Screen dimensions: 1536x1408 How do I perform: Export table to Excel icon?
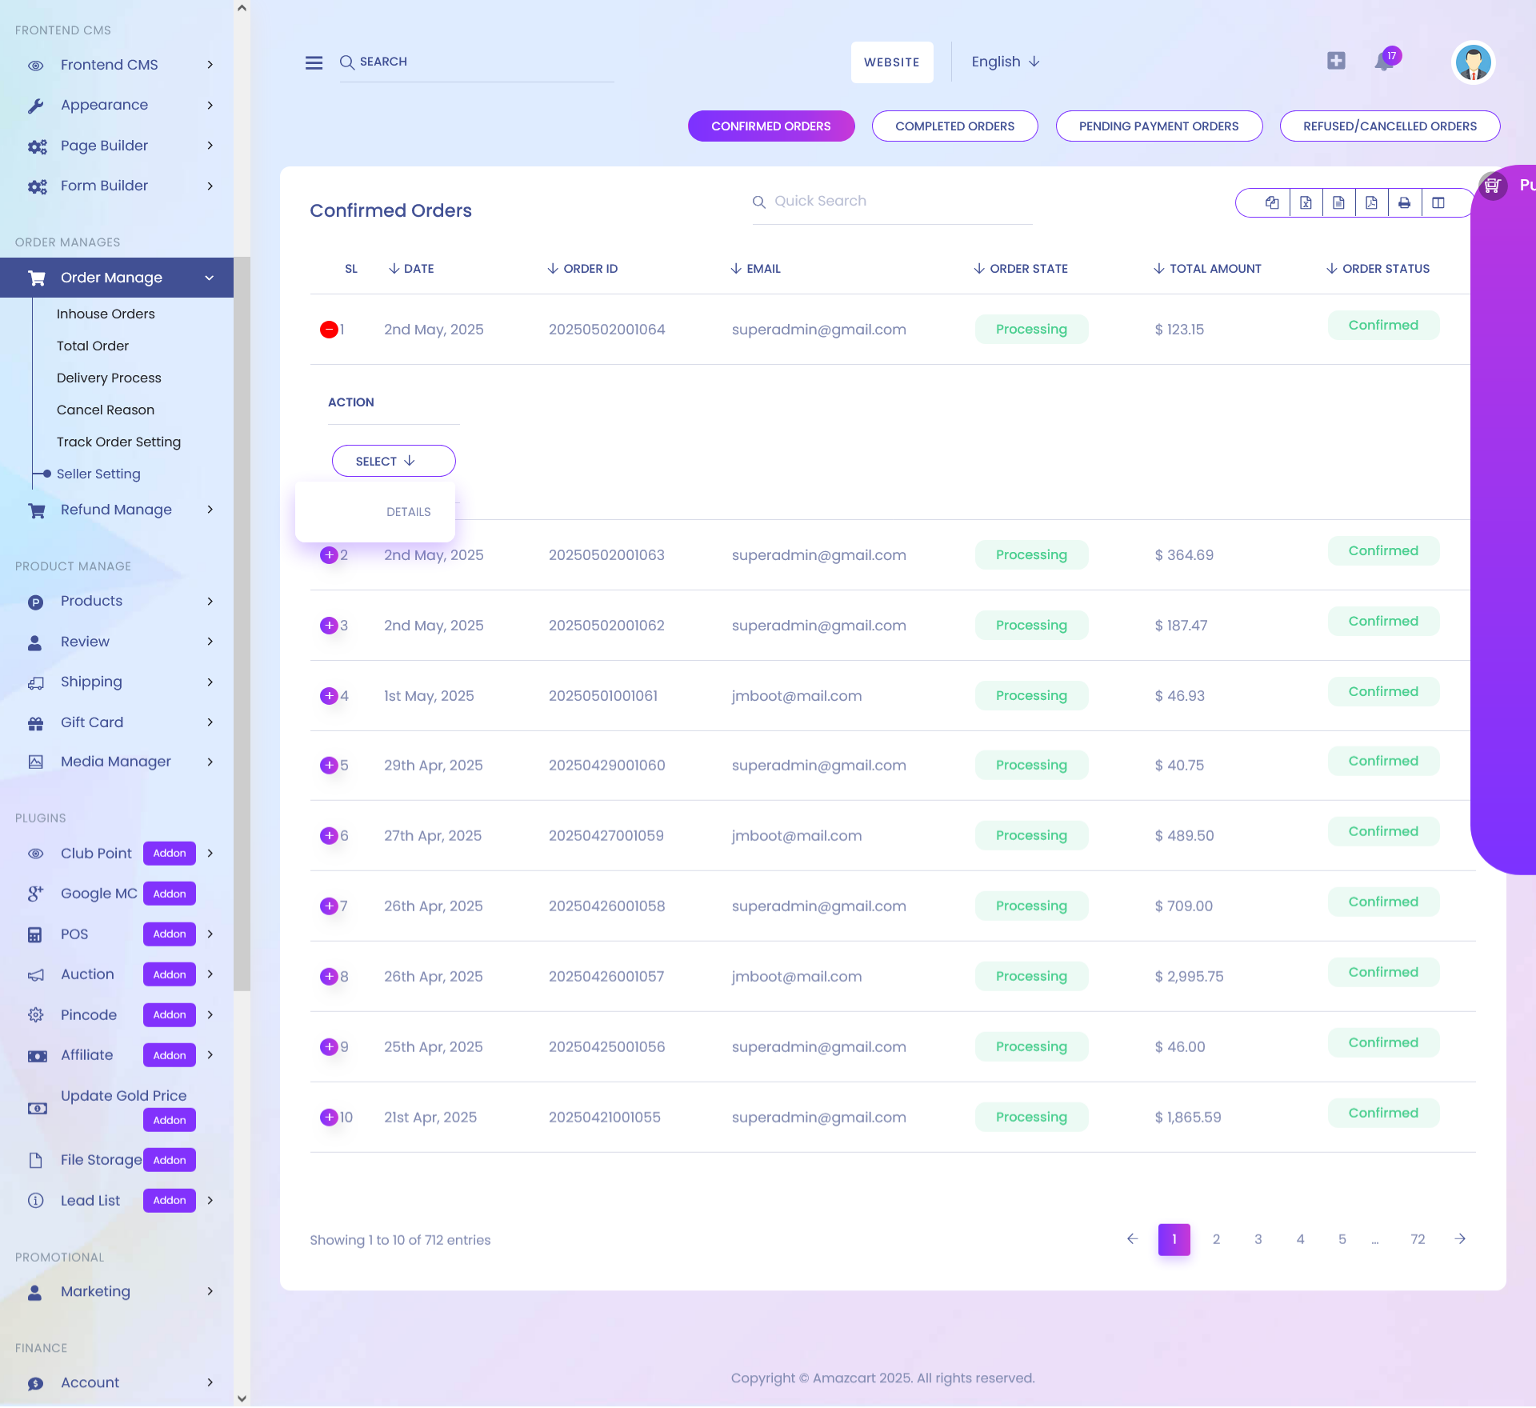[1306, 203]
